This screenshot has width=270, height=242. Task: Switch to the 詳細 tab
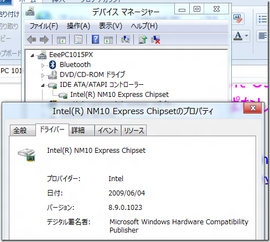82,130
